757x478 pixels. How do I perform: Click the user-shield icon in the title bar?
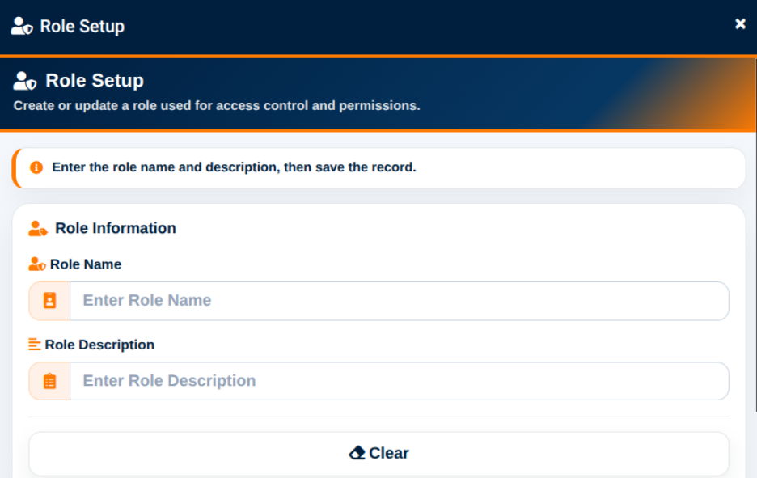tap(22, 26)
